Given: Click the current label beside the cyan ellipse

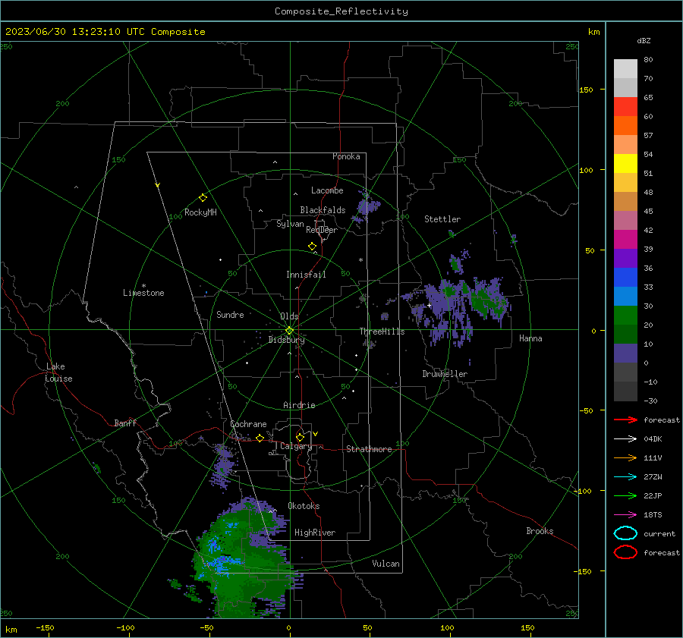Looking at the screenshot, I should click(659, 533).
